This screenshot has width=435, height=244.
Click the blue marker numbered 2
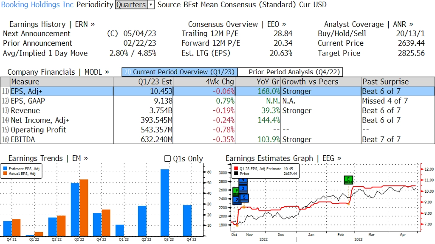[x=237, y=199]
